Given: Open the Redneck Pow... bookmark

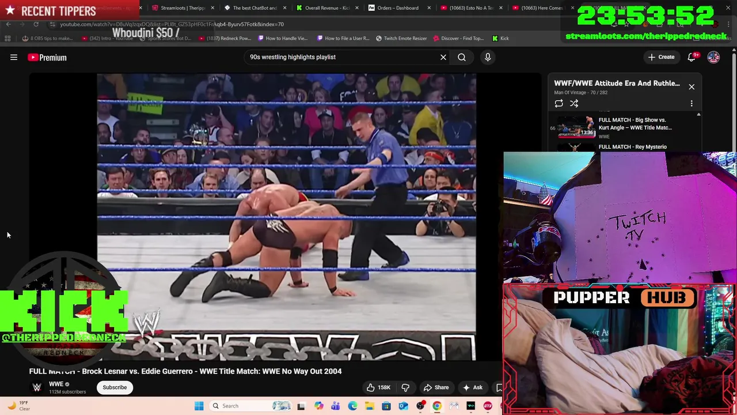Looking at the screenshot, I should pos(226,39).
